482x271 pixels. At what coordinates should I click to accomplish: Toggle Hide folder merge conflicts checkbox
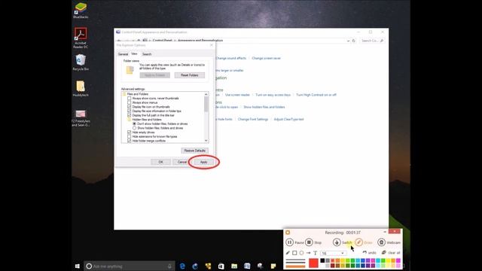coord(129,141)
